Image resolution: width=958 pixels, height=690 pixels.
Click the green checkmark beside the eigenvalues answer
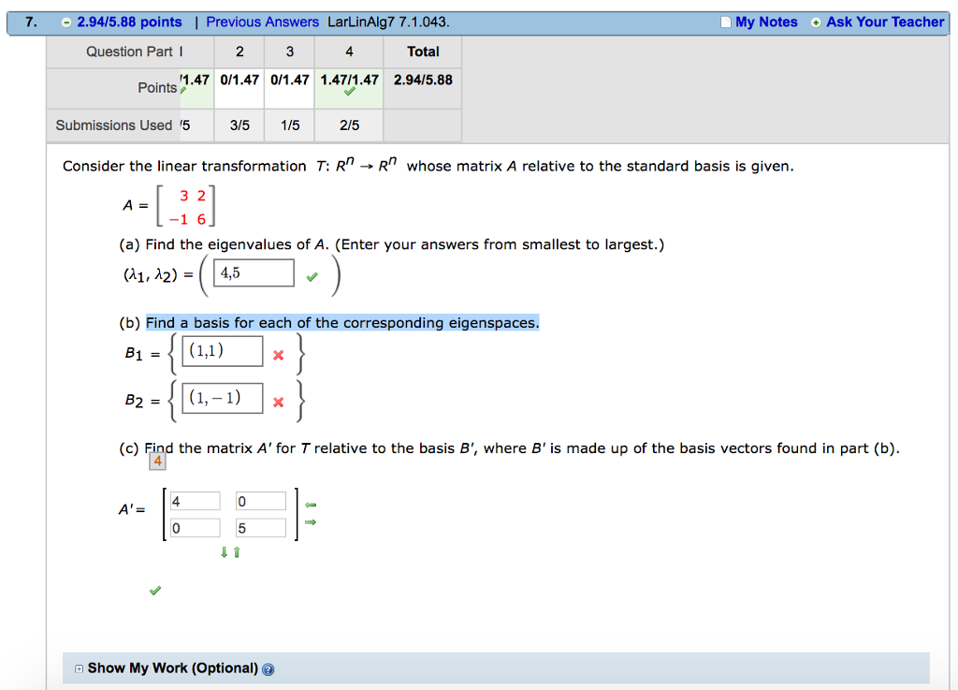point(312,276)
